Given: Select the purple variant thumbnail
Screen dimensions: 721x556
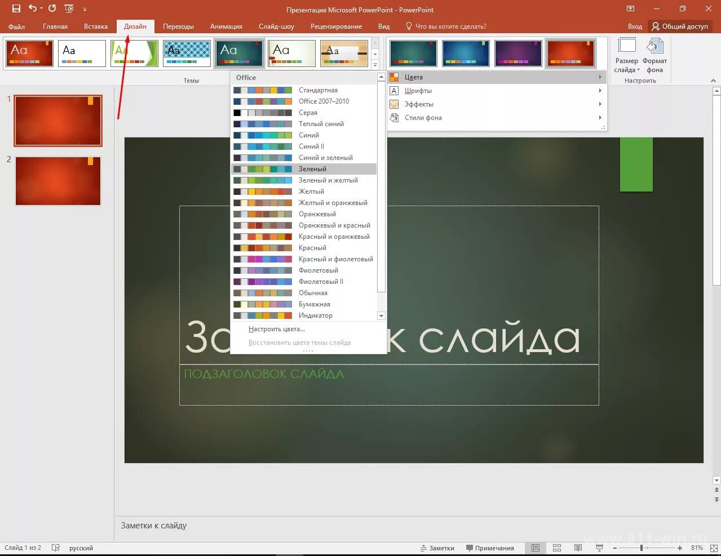Looking at the screenshot, I should [x=518, y=54].
